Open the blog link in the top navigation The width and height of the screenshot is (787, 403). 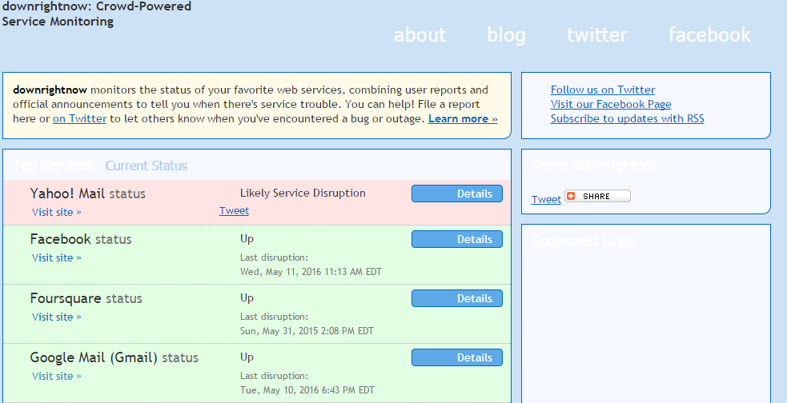tap(506, 35)
